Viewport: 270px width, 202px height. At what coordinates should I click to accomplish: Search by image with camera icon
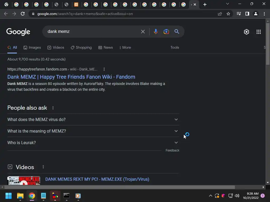(x=166, y=32)
